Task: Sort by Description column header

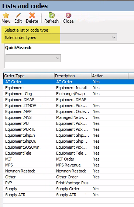Action: pos(72,76)
